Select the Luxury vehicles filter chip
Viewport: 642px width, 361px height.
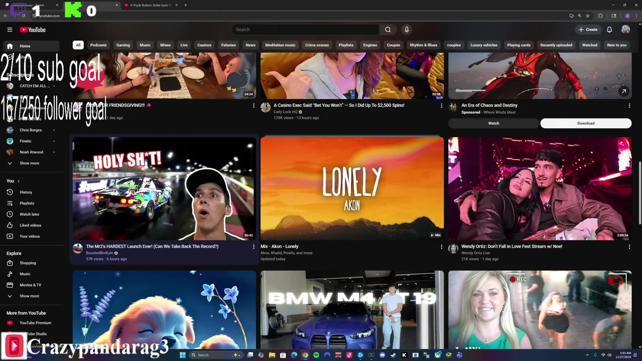tap(484, 45)
